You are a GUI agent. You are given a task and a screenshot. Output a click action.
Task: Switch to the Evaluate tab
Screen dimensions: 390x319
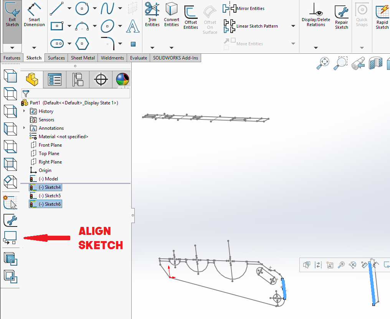tap(139, 58)
